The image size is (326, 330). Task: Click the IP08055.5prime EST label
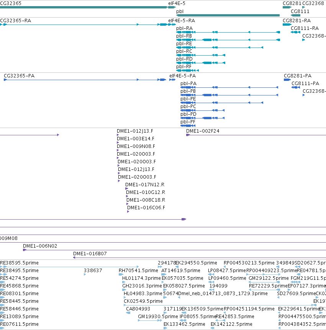(198, 317)
